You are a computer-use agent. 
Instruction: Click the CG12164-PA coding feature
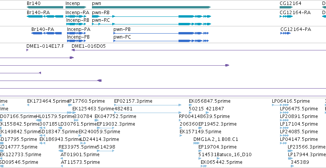click(x=285, y=33)
